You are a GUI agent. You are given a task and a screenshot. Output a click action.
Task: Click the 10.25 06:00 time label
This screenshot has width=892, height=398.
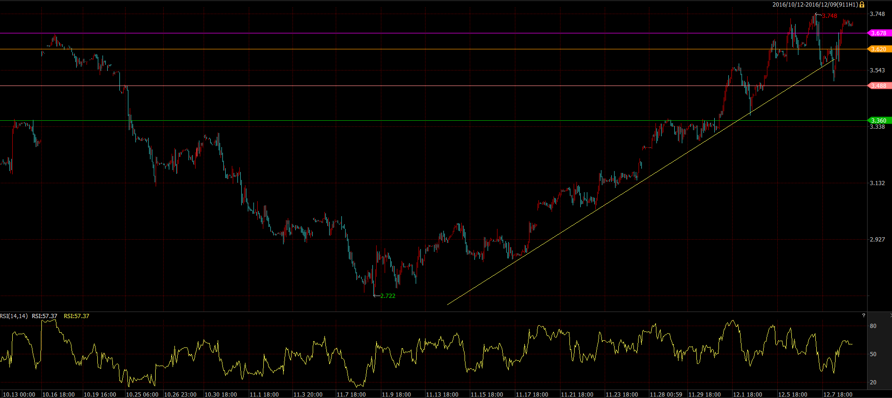tap(142, 395)
